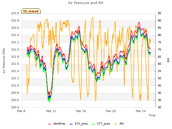Click the EE_mixed annotation label
Image resolution: width=172 pixels, height=129 pixels.
(x=31, y=11)
